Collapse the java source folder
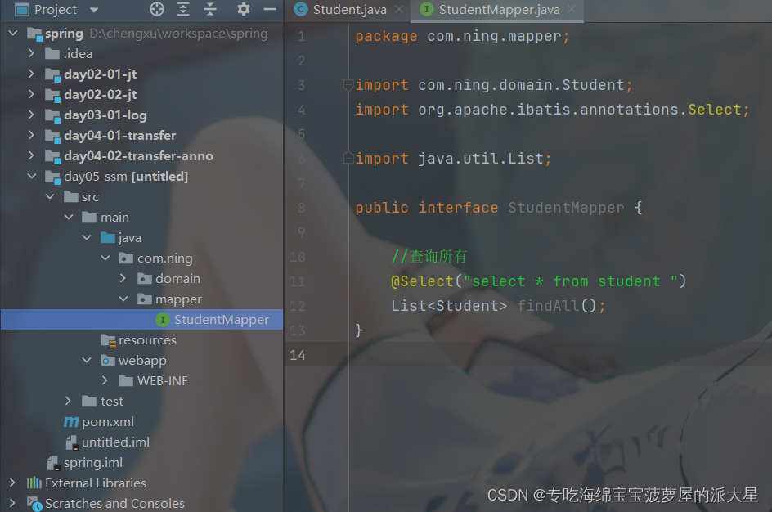This screenshot has width=772, height=512. (x=88, y=237)
